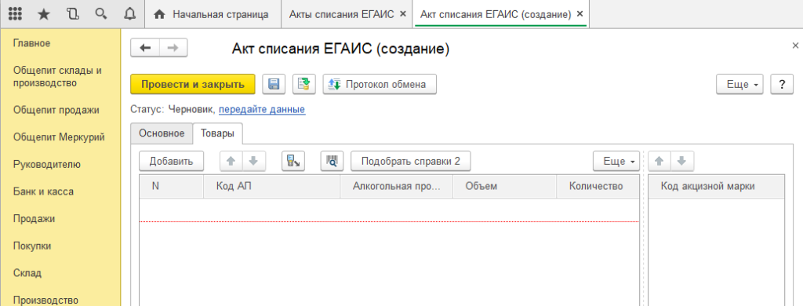The image size is (803, 306).
Task: Open the sections menu grid icon
Action: click(x=16, y=14)
